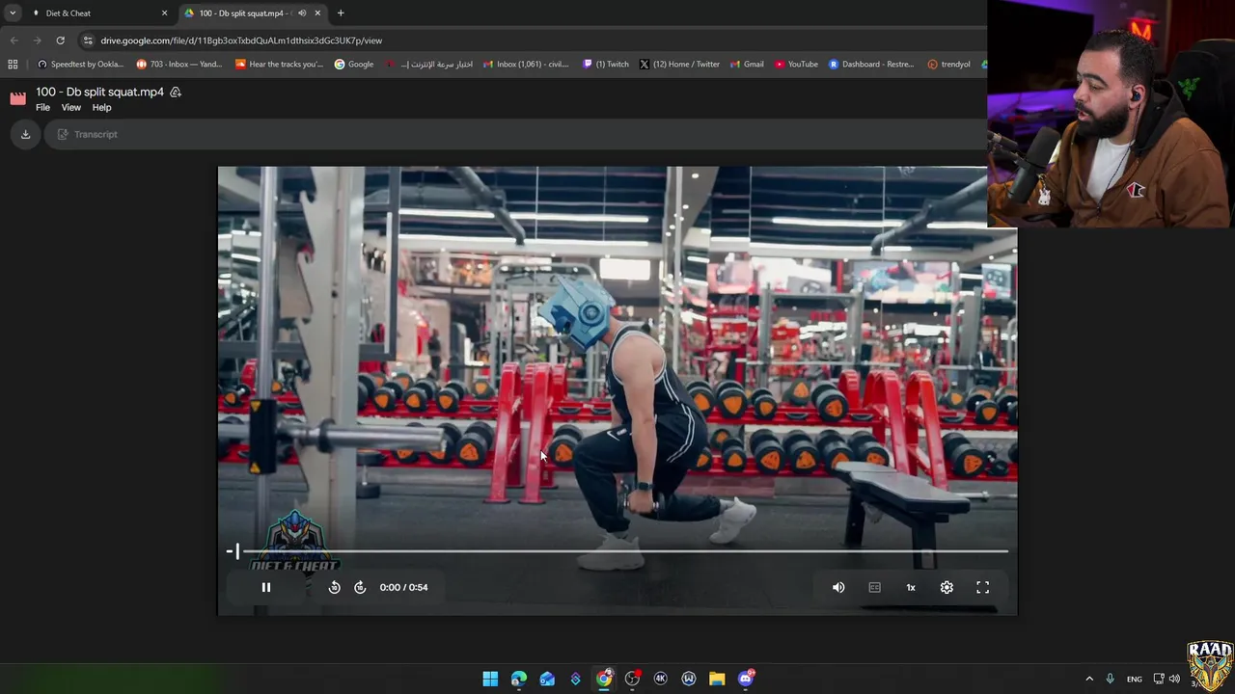Open the 1x playback speed menu

pyautogui.click(x=911, y=587)
